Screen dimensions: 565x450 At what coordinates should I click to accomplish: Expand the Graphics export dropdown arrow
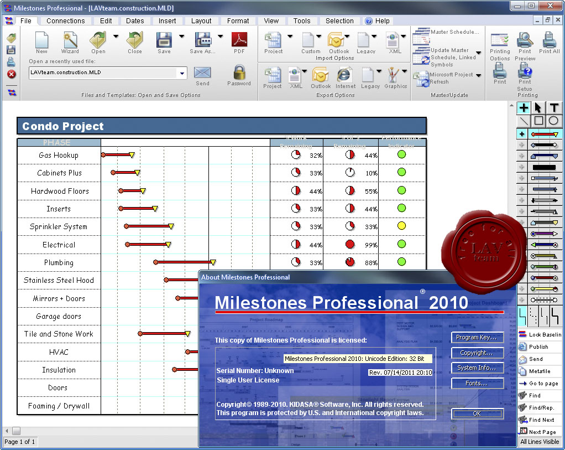point(404,71)
